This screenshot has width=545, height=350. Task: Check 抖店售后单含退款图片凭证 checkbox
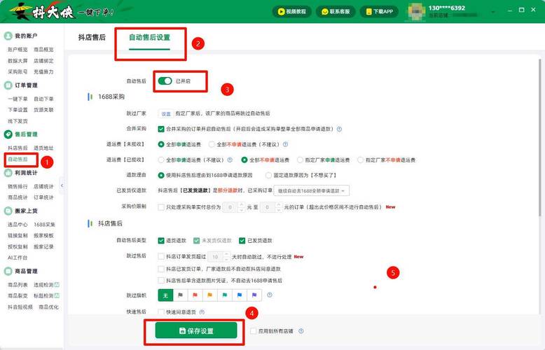point(161,280)
